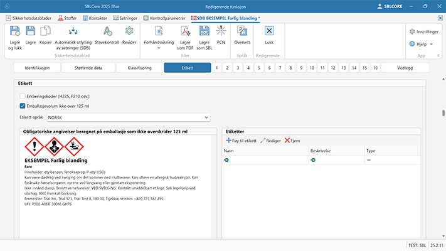This screenshot has height=251, width=446.
Task: Open the Hjelp dropdown menu
Action: [423, 44]
